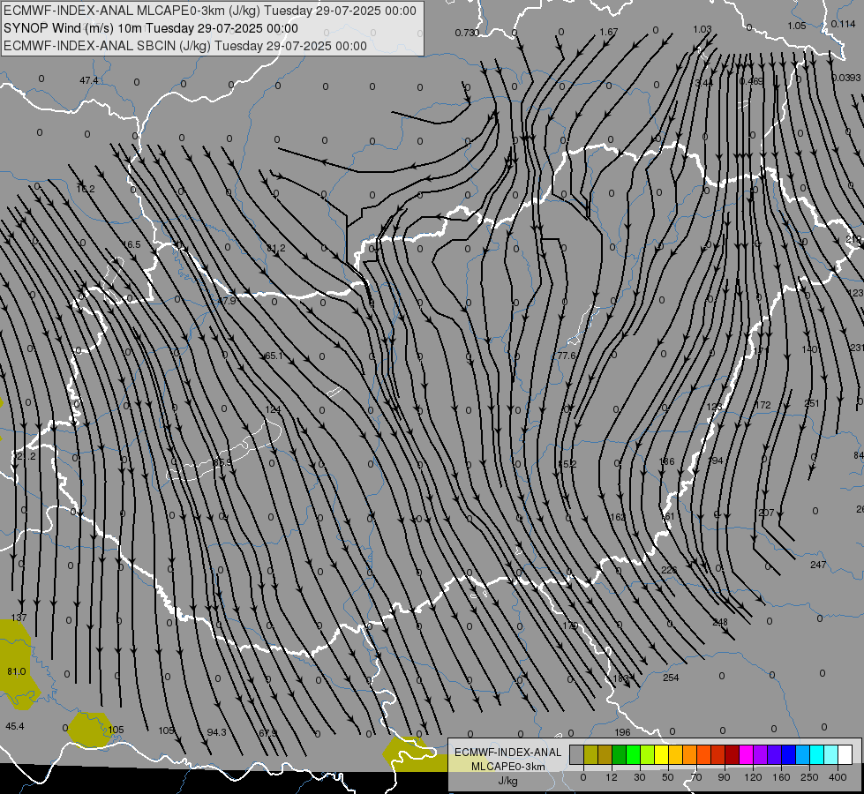This screenshot has height=794, width=864.
Task: Click the map value 140
Action: 809,349
